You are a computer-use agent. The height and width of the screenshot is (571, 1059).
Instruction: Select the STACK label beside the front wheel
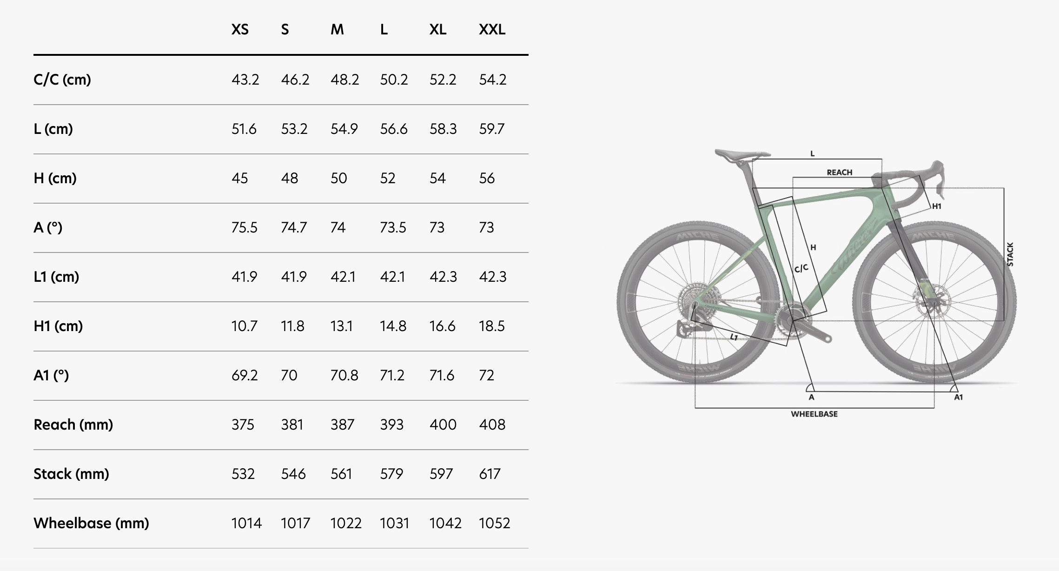pyautogui.click(x=1010, y=254)
